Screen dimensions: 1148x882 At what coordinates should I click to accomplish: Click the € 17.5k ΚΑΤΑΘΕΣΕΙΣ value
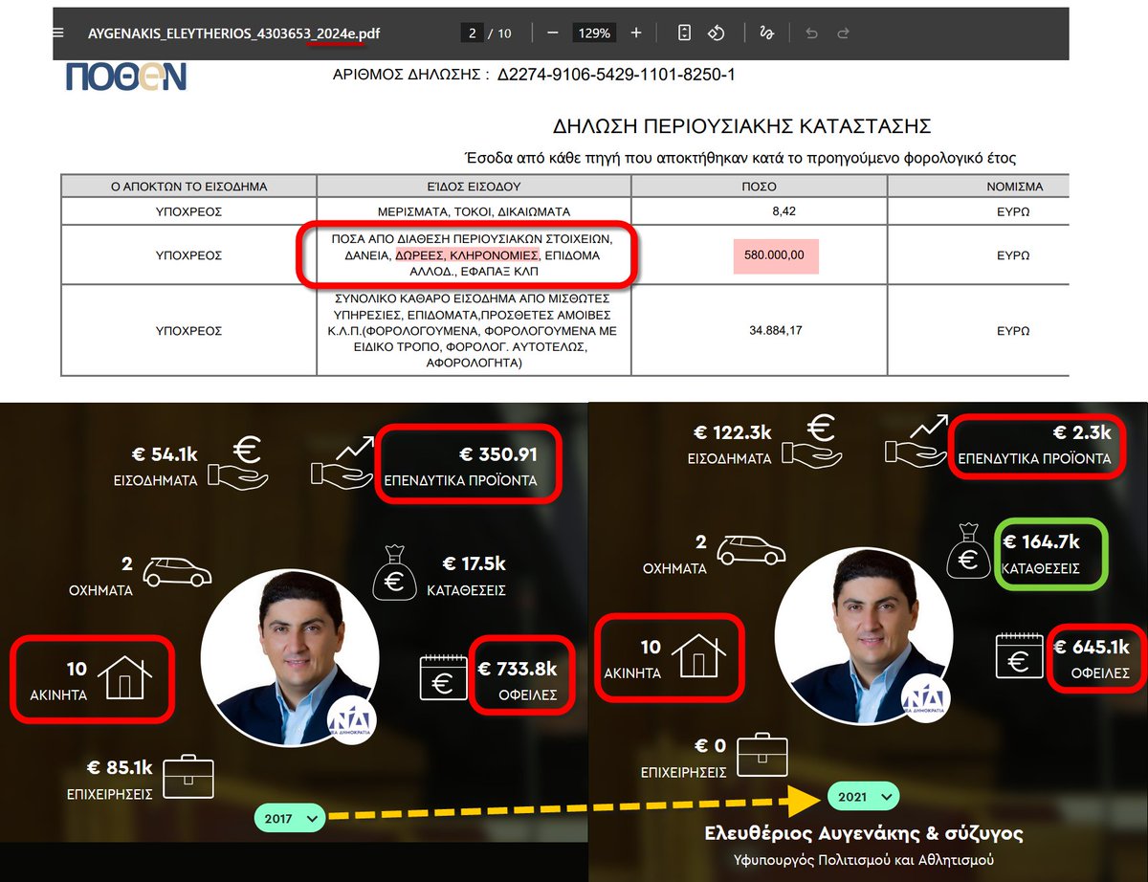point(474,563)
